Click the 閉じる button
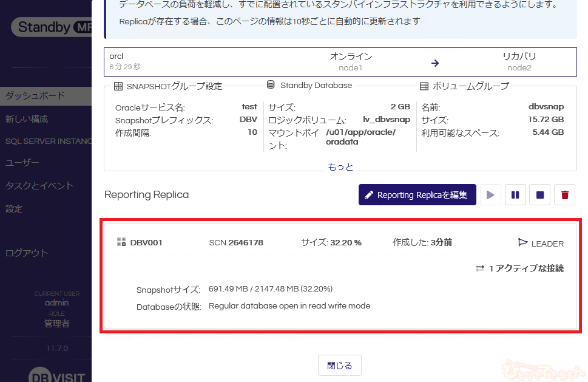 coord(340,366)
